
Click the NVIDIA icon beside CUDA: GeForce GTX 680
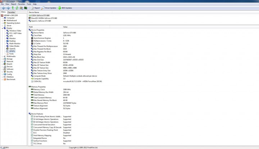point(30,15)
